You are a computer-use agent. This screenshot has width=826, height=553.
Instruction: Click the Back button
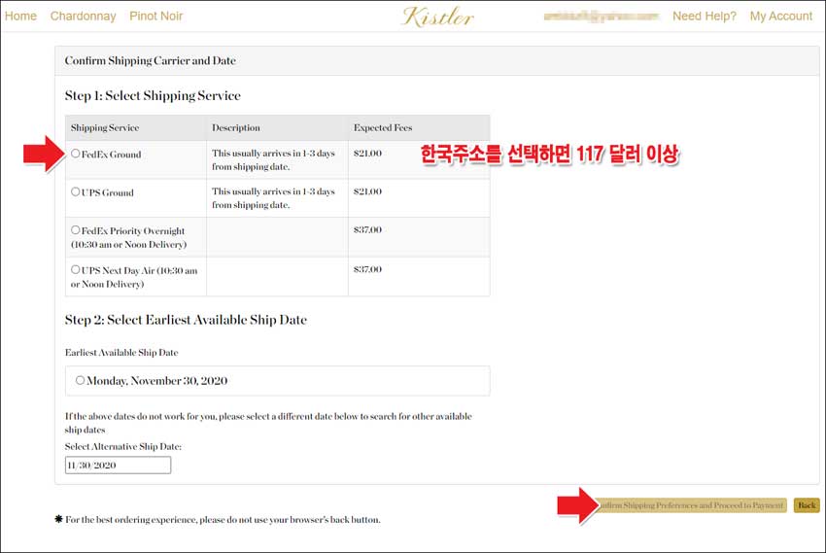[807, 505]
